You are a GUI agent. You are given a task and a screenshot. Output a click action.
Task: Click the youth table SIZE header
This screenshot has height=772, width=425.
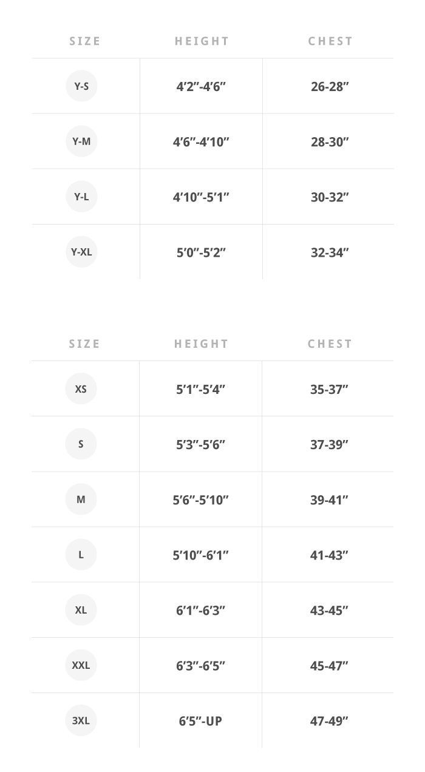pos(84,41)
